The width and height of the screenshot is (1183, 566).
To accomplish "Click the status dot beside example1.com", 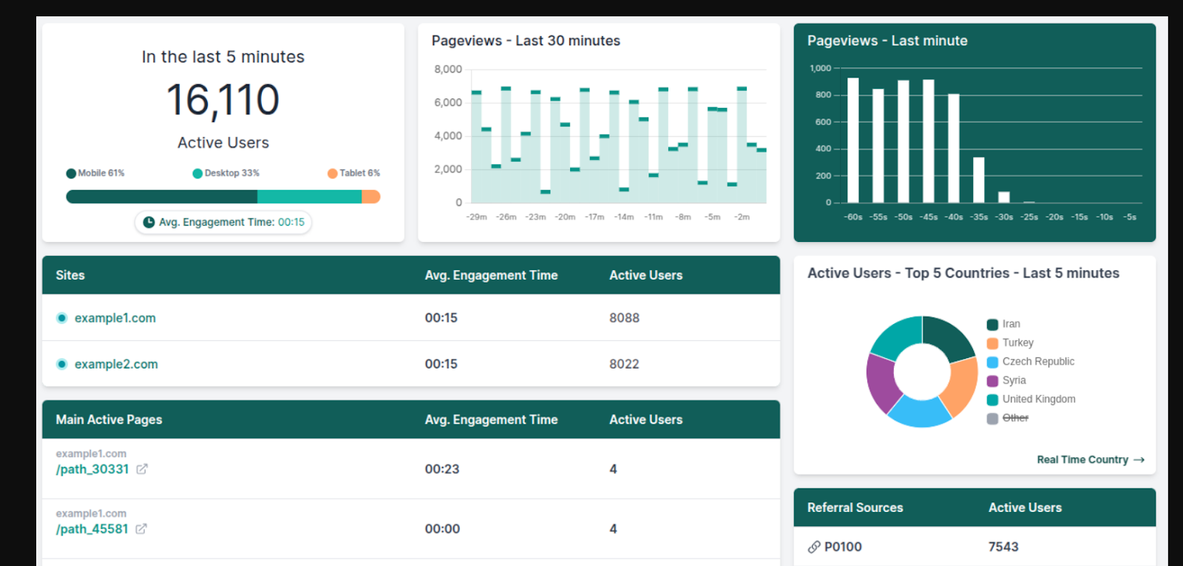I will click(x=62, y=318).
